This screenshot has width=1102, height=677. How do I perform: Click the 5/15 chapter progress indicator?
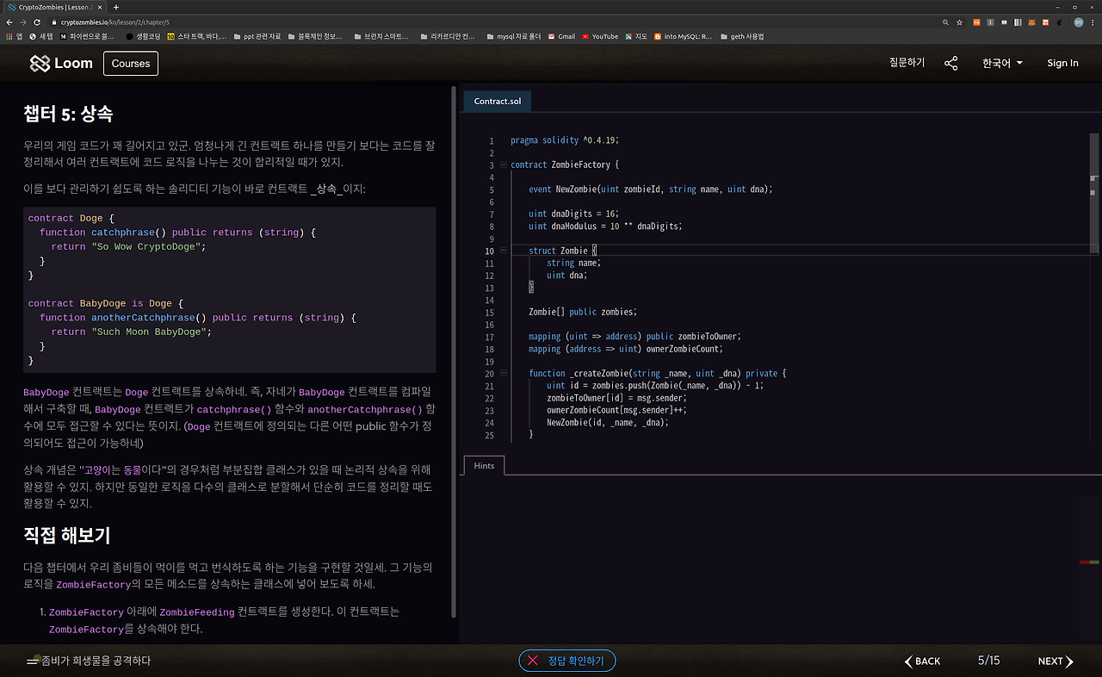(989, 661)
